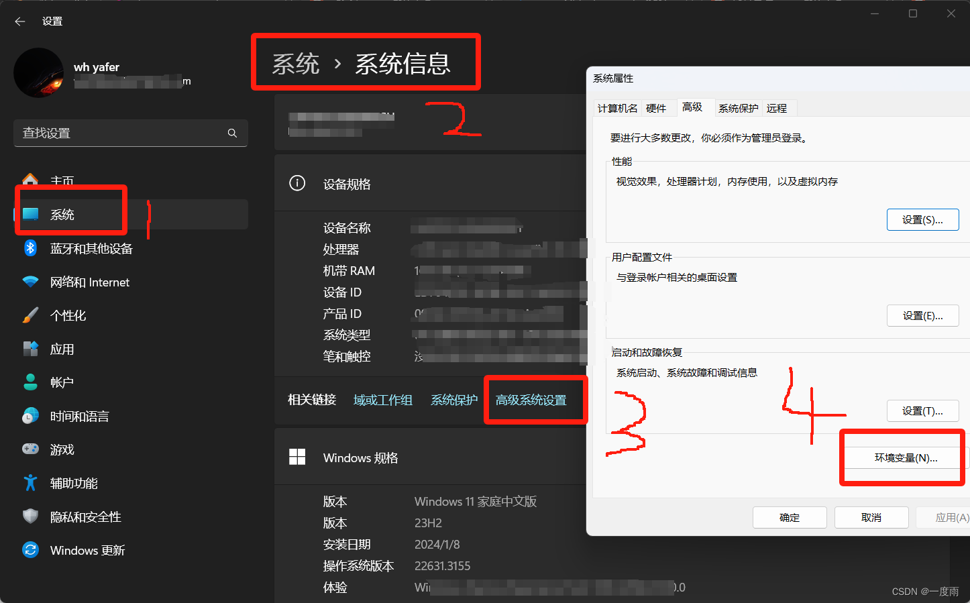The image size is (970, 603).
Task: Click 设置 under the 性能 section
Action: tap(922, 219)
